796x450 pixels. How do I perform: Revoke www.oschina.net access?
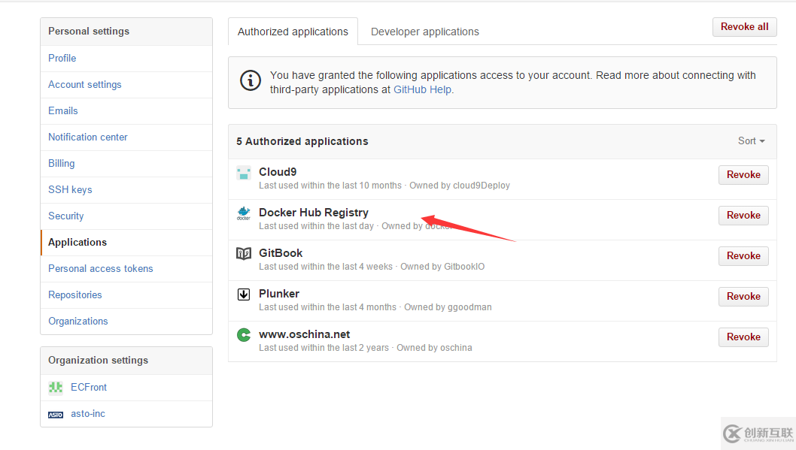[743, 337]
